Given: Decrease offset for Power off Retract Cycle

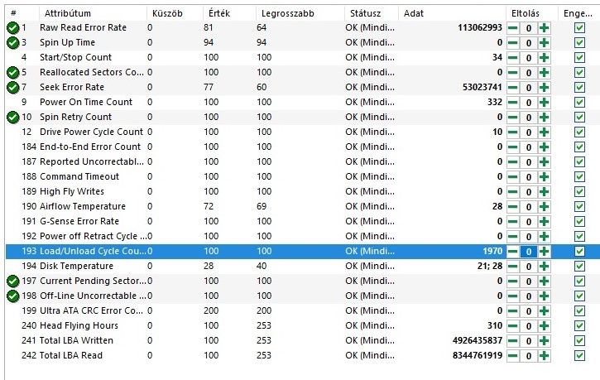Looking at the screenshot, I should click(x=513, y=237).
